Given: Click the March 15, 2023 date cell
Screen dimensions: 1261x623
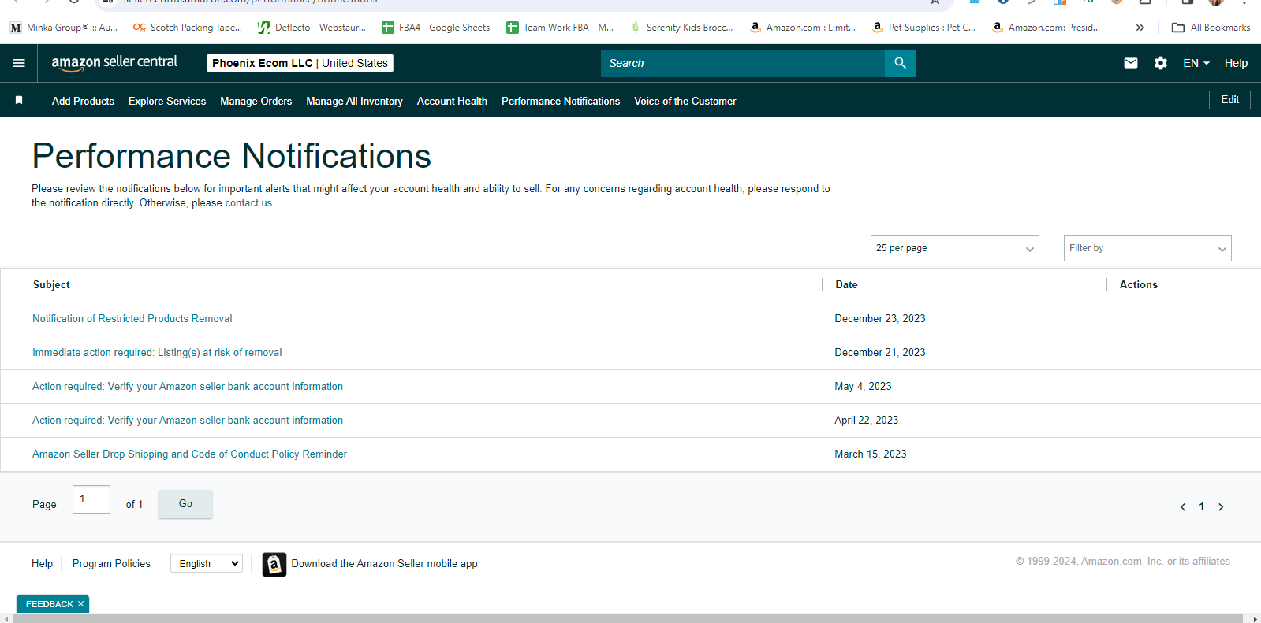Looking at the screenshot, I should [x=871, y=454].
